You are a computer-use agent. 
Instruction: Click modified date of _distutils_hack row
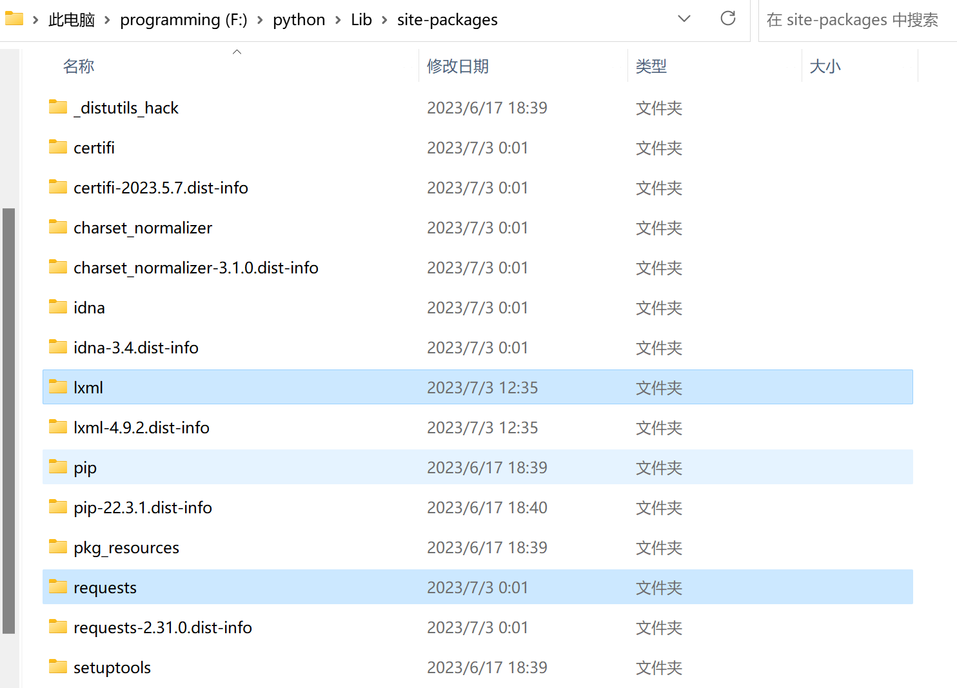(487, 108)
